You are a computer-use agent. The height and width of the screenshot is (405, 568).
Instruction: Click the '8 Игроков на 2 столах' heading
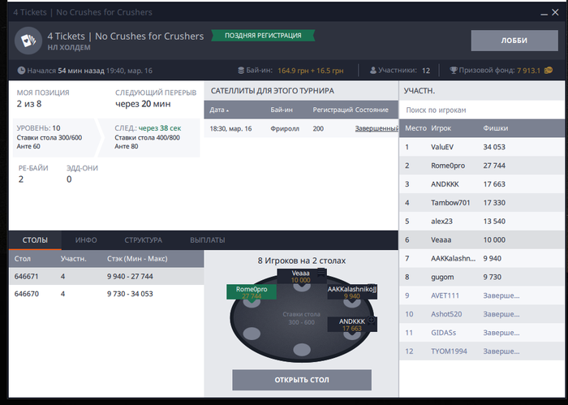click(302, 261)
